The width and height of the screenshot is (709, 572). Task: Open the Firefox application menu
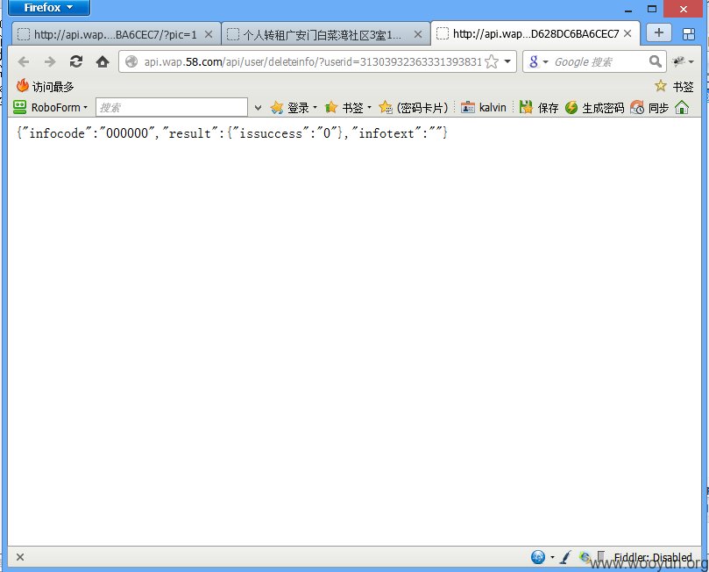pos(48,8)
